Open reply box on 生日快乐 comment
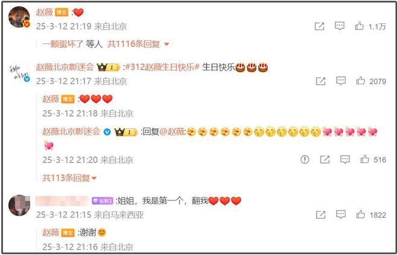 coord(341,81)
